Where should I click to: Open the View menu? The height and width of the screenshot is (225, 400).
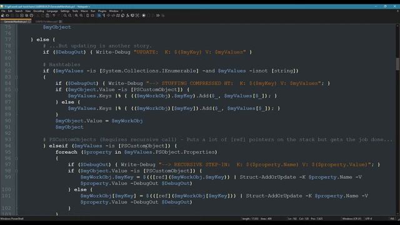27,11
